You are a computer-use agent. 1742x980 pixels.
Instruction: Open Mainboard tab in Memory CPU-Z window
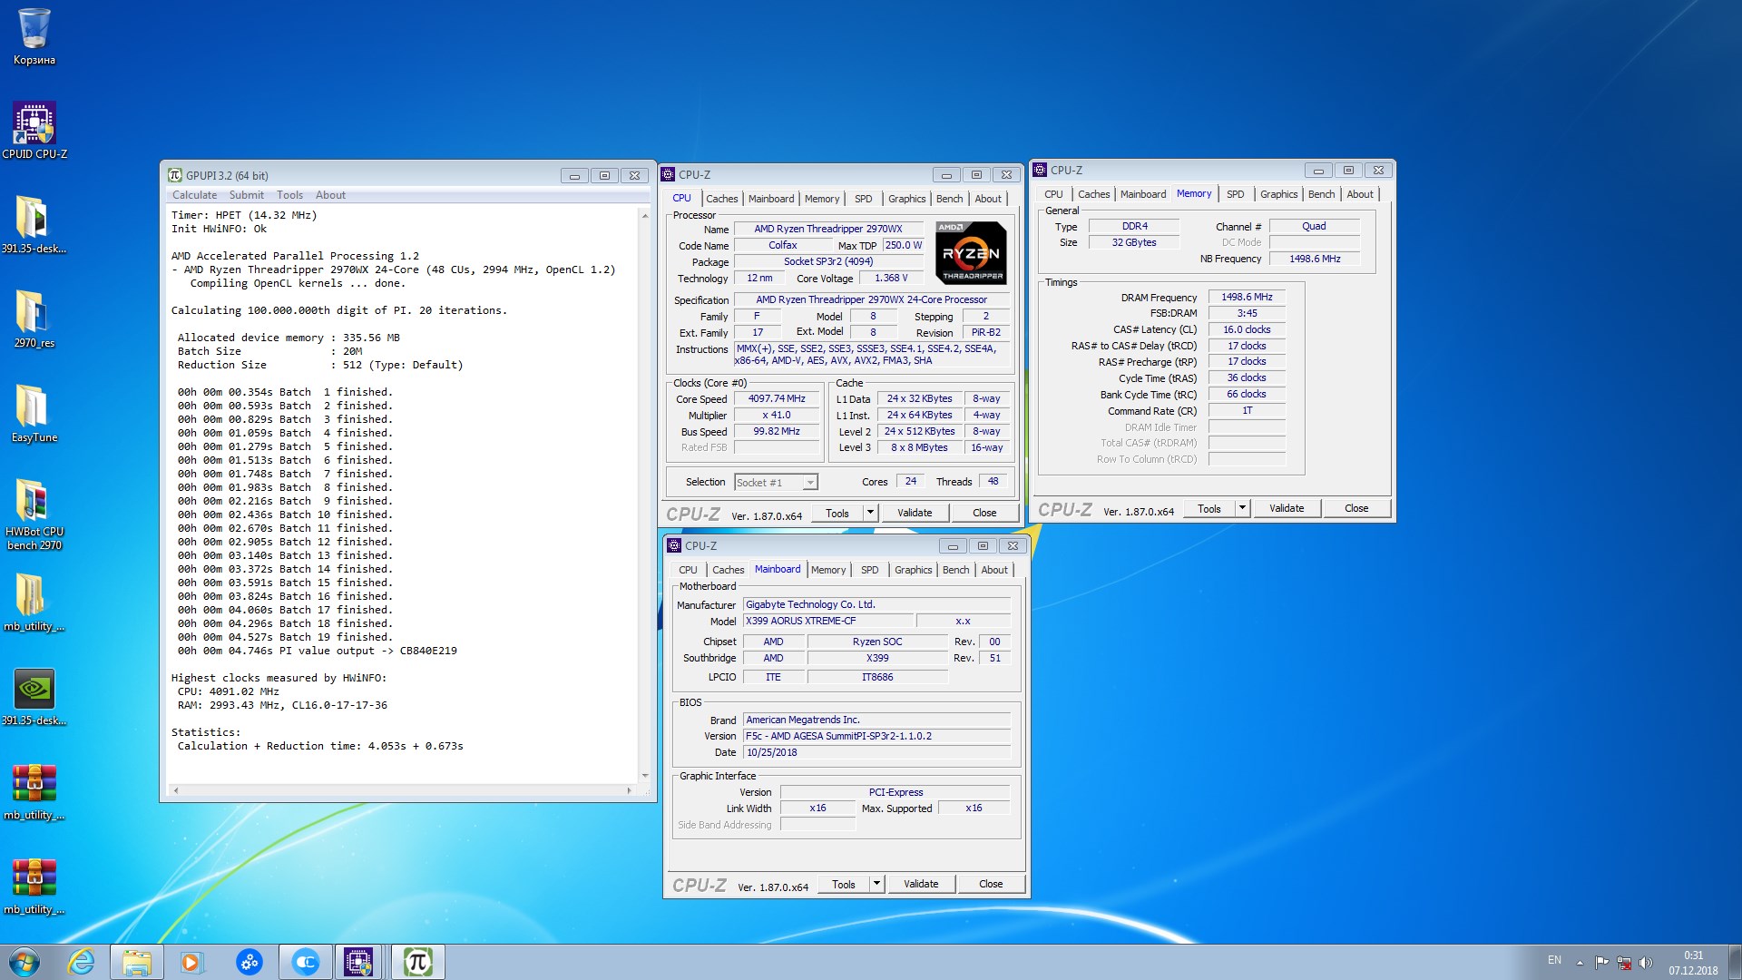point(1143,194)
